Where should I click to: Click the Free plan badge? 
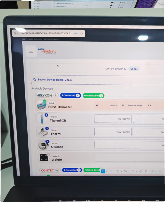(x=76, y=33)
